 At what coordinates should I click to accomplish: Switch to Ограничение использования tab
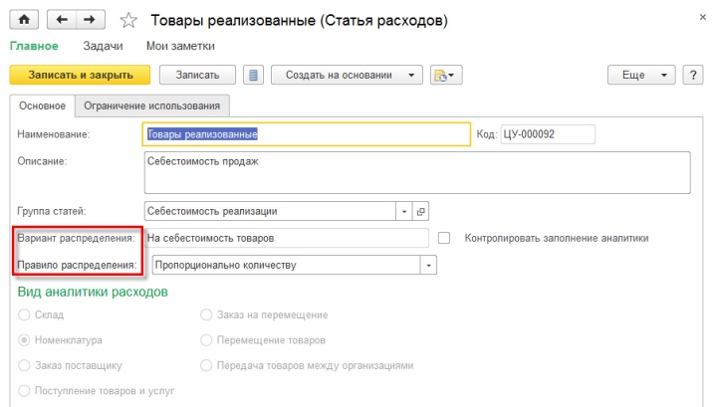(x=151, y=105)
